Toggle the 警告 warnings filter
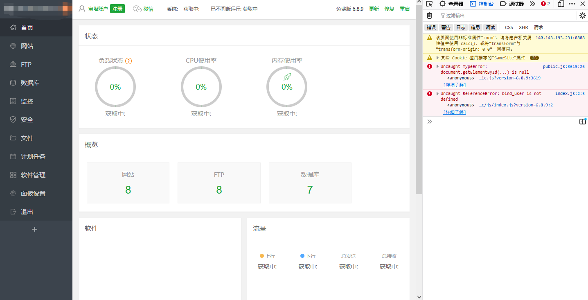The height and width of the screenshot is (300, 588). pyautogui.click(x=446, y=27)
